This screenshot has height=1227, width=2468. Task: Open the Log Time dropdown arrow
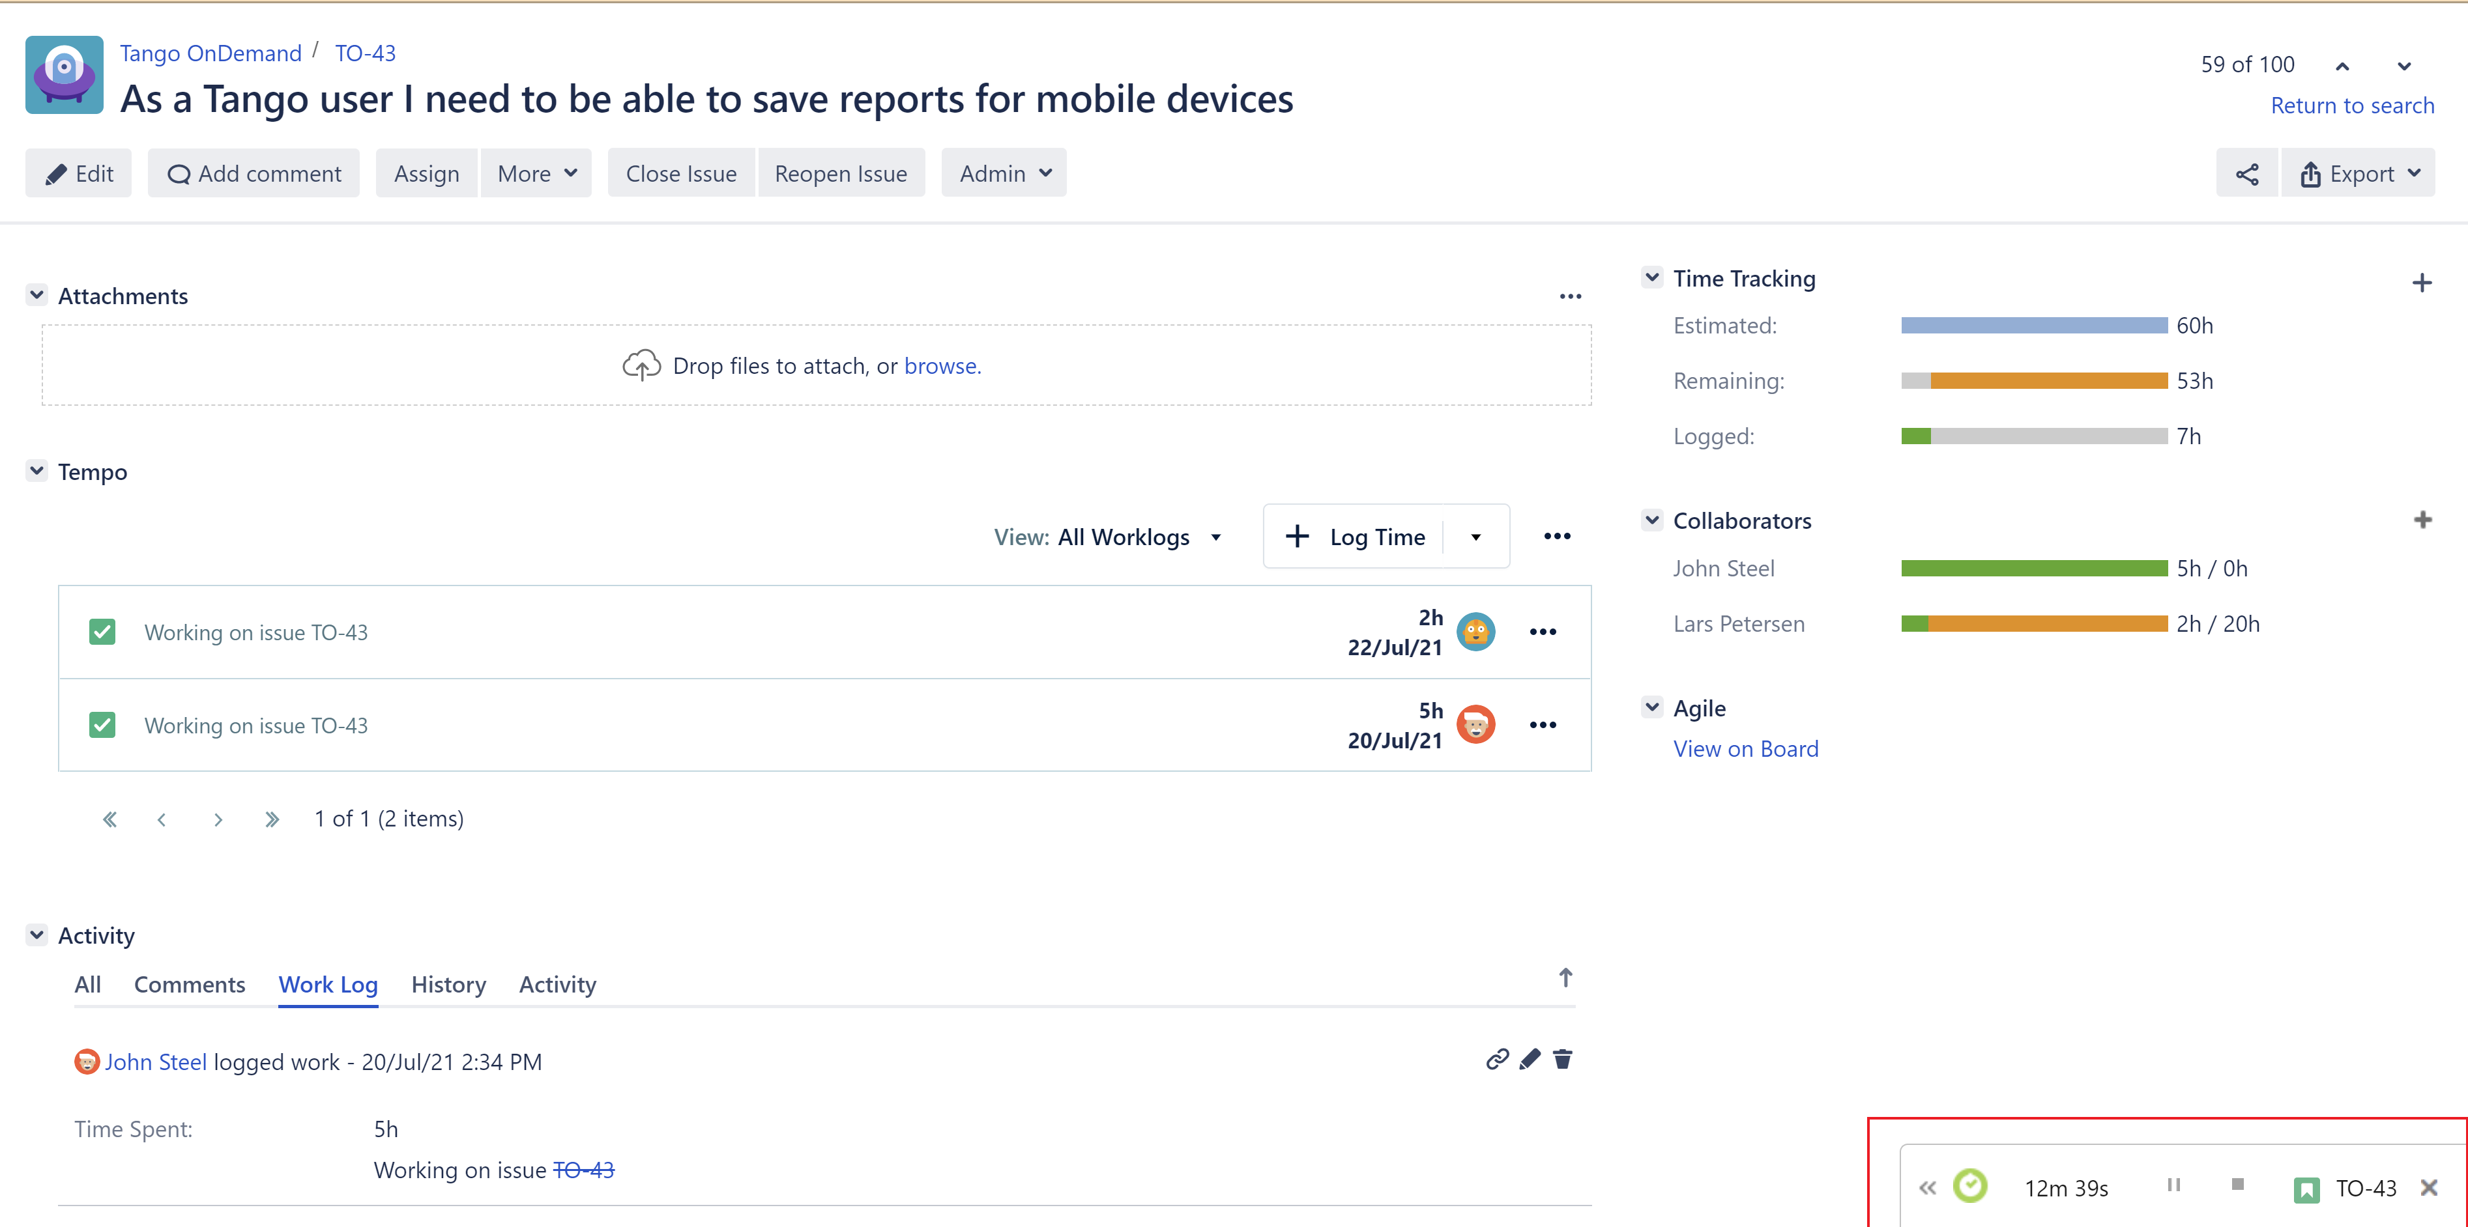[1475, 537]
